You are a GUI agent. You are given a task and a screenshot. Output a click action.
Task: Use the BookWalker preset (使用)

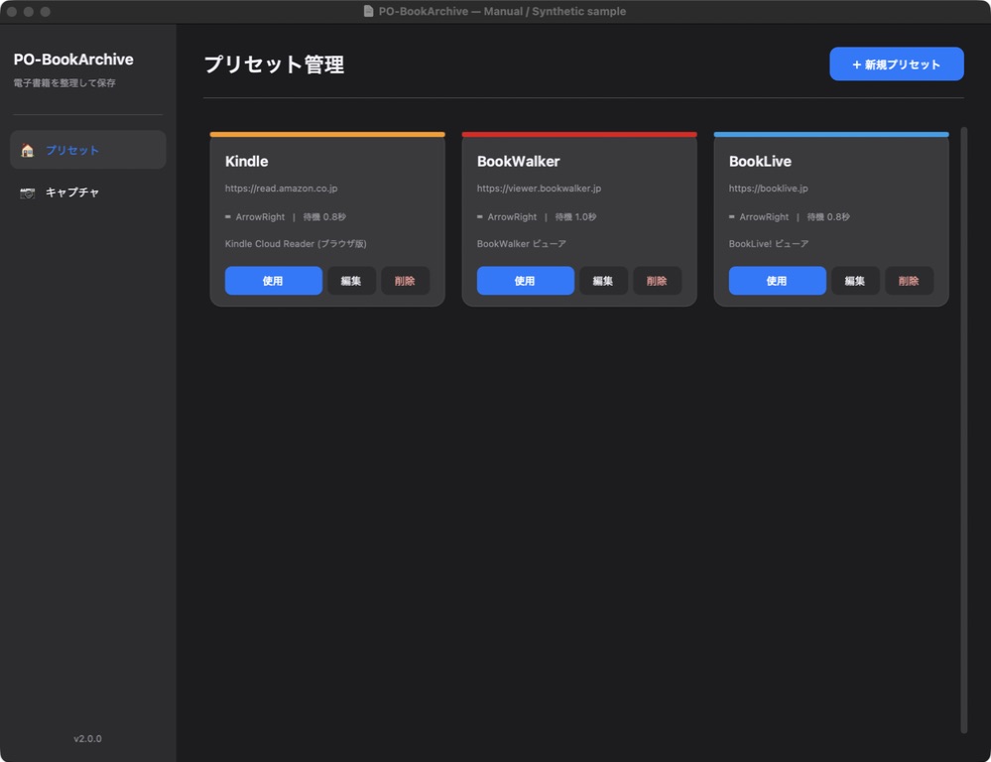point(525,281)
